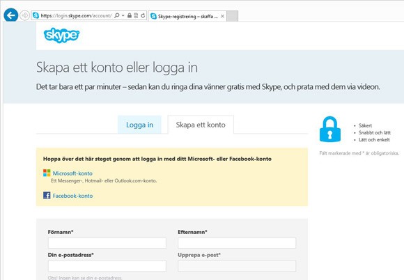Open the address bar dropdown arrow
Viewport: 404px width, 280px height.
pos(123,15)
